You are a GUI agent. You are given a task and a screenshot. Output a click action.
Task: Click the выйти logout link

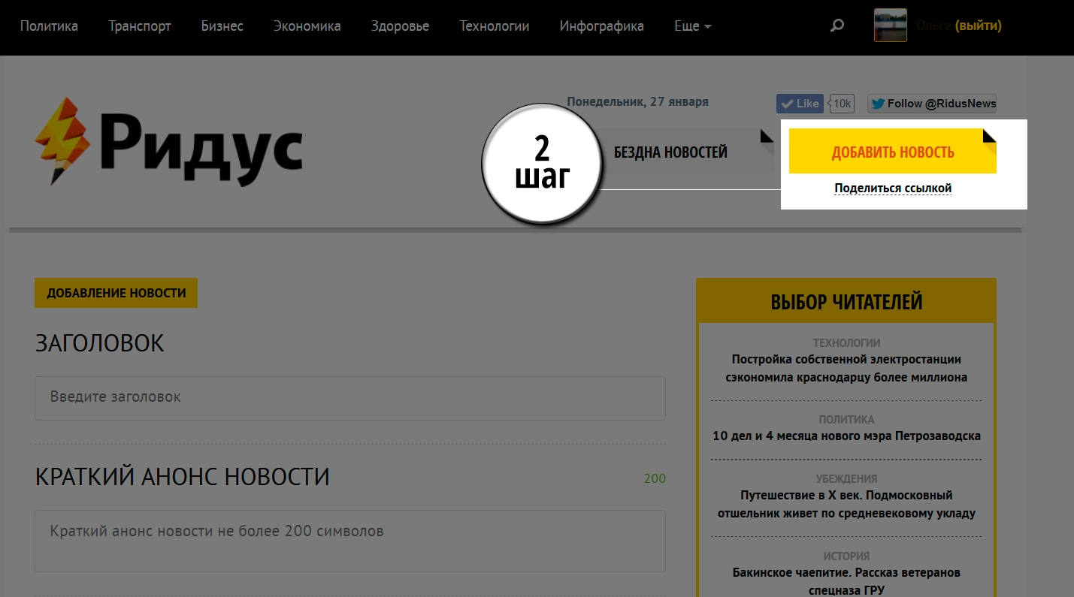pos(978,26)
